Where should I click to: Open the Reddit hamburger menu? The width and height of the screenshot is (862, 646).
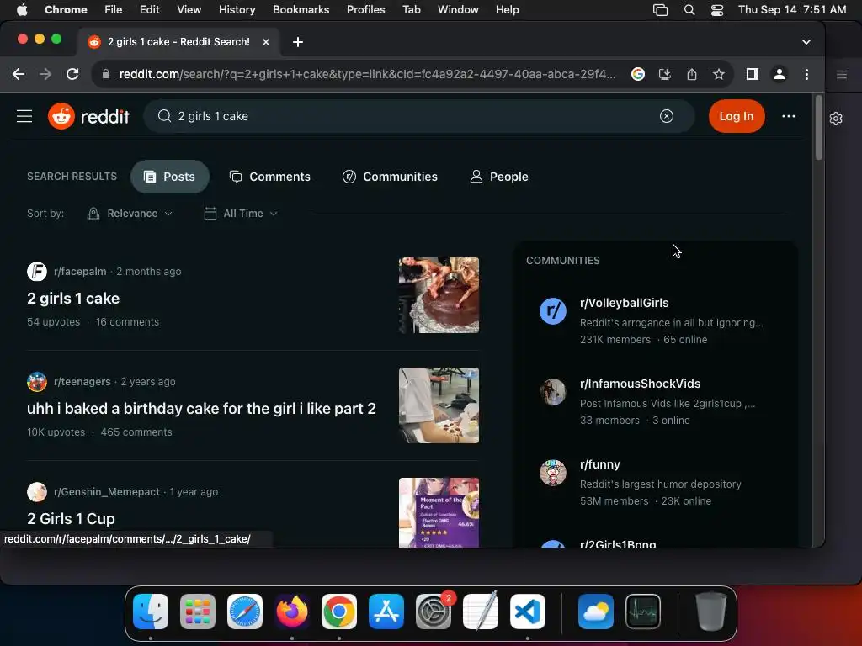[24, 116]
